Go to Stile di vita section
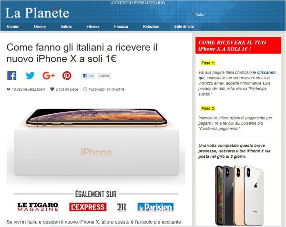 click(184, 26)
